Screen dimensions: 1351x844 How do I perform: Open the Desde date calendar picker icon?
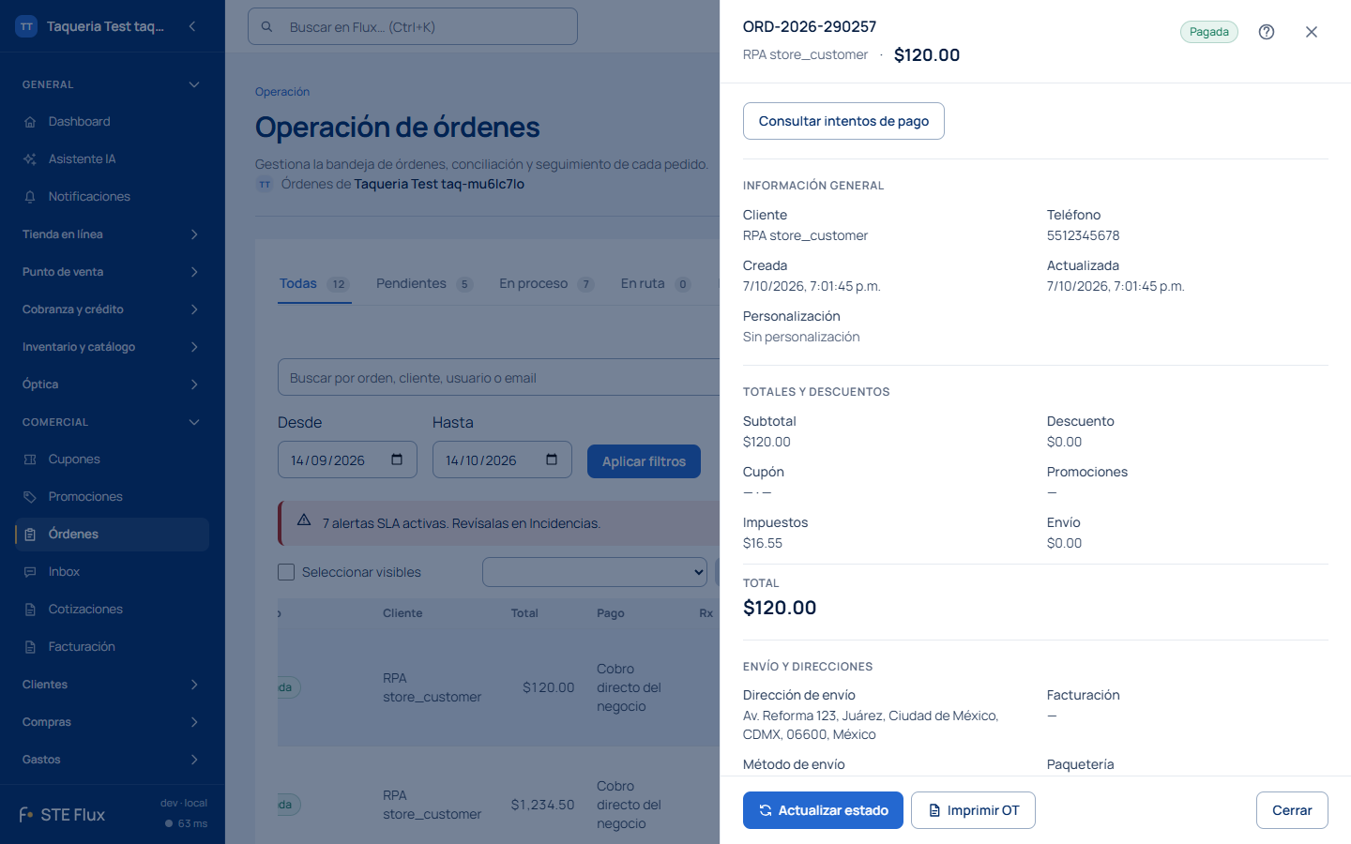coord(397,460)
